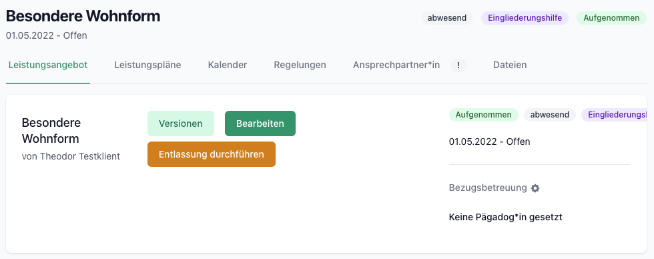The image size is (654, 259).
Task: Open the Ansprechpartner*in tab
Action: 396,65
